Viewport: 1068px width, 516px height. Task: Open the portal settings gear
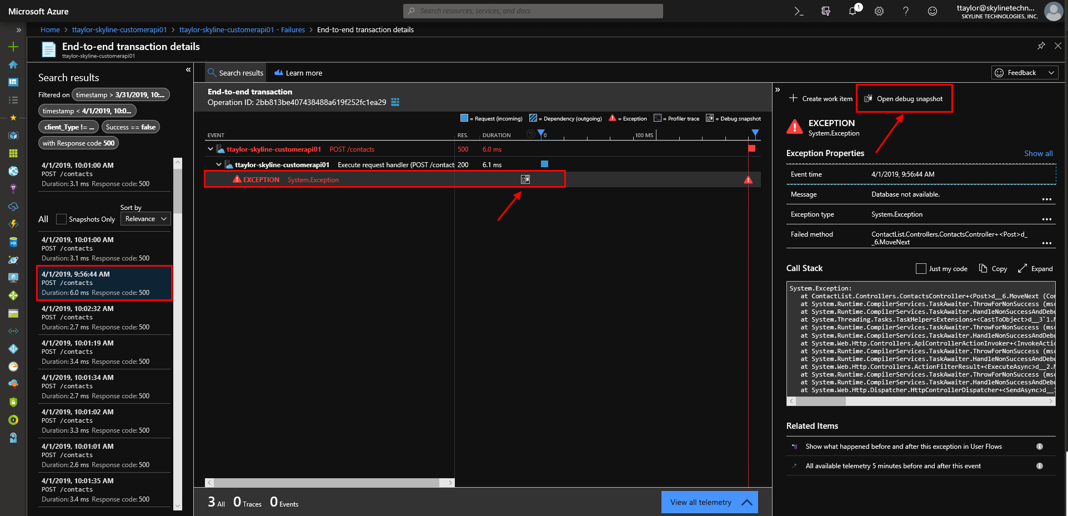tap(879, 11)
